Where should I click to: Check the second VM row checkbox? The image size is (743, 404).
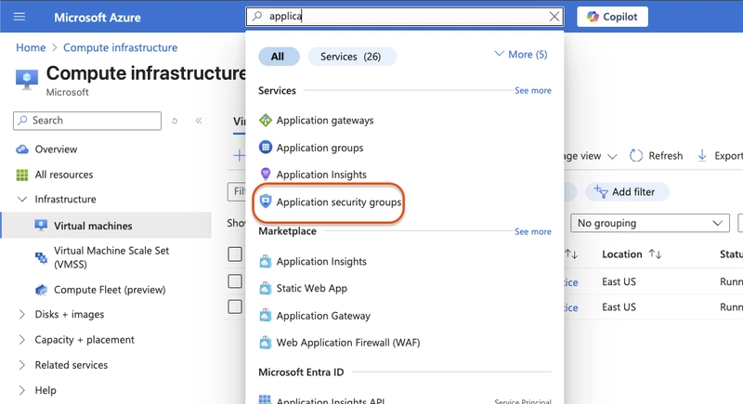pyautogui.click(x=235, y=306)
